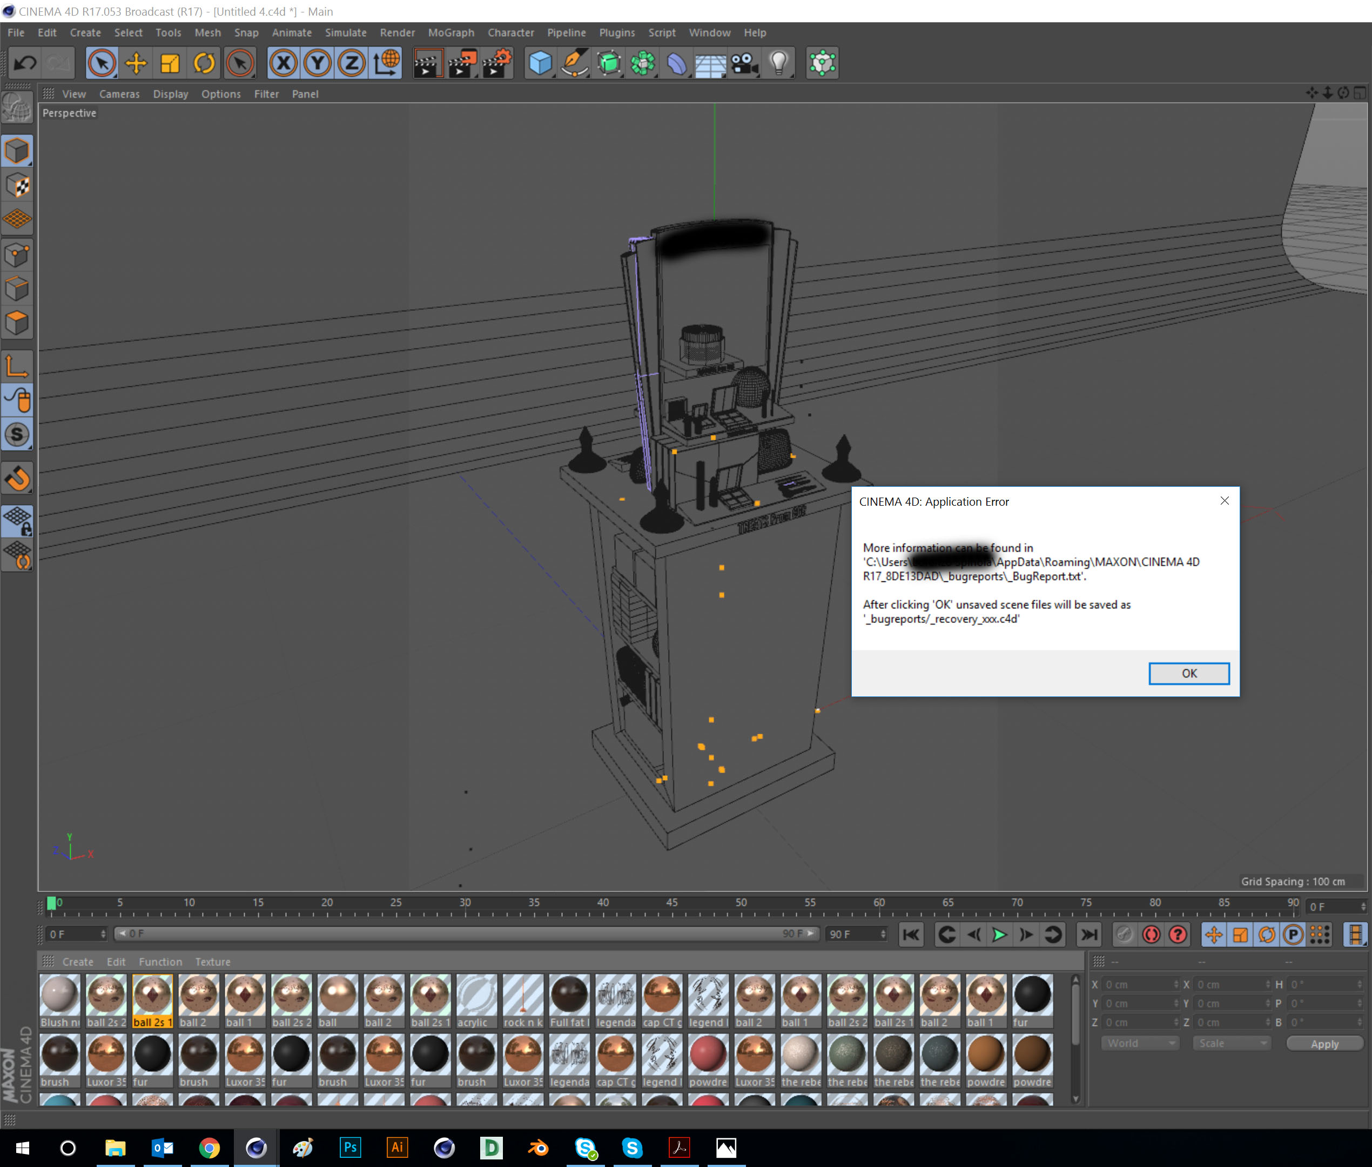
Task: Toggle X axis lock
Action: [x=283, y=64]
